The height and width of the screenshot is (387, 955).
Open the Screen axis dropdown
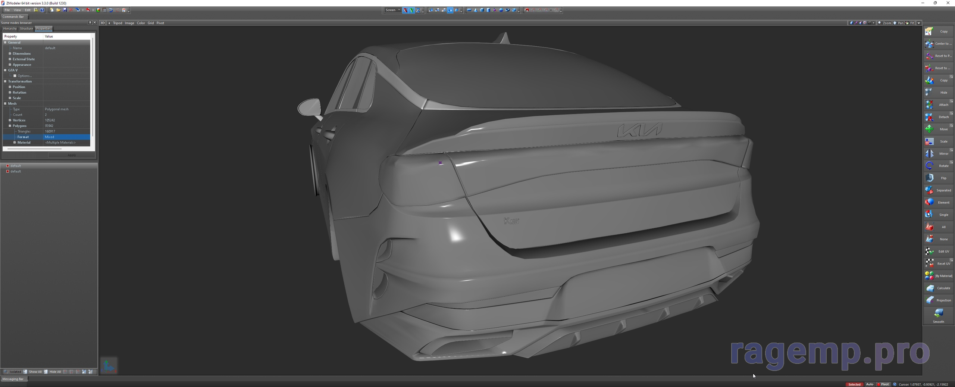click(393, 10)
